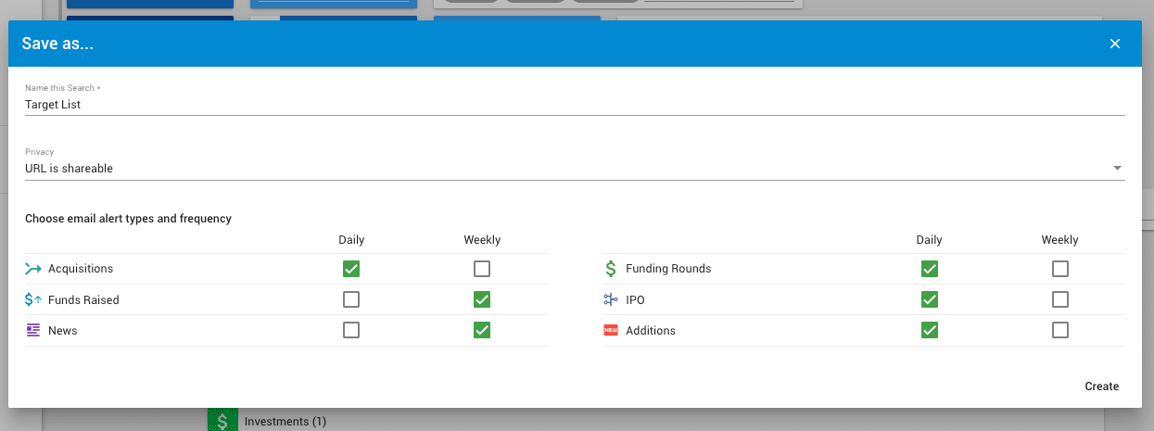Close the Save as dialog
Image resolution: width=1154 pixels, height=431 pixels.
[1115, 44]
